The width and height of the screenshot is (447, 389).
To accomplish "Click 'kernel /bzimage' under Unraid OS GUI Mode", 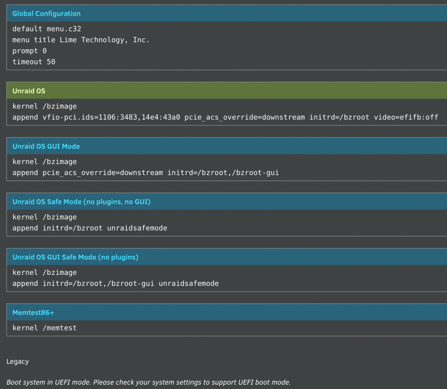I will (x=45, y=162).
